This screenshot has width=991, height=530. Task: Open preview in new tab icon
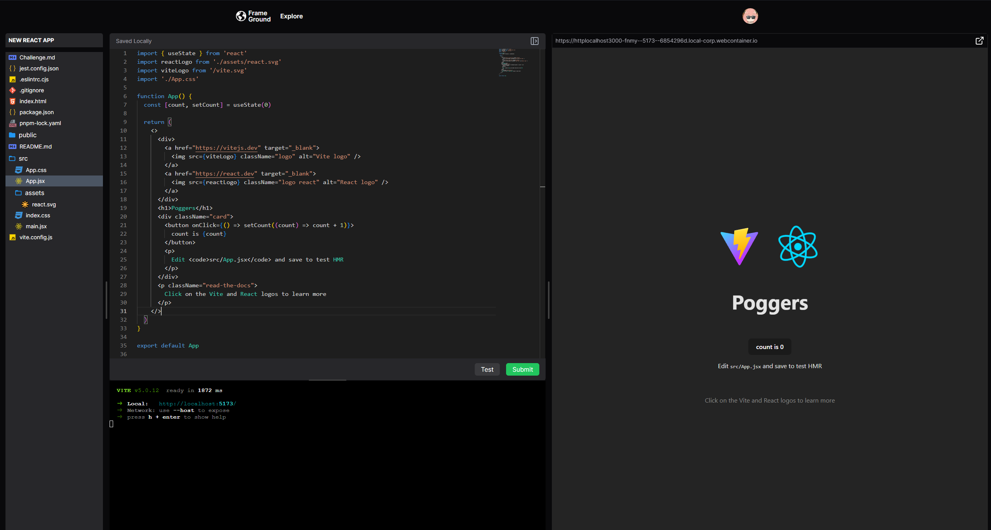tap(979, 41)
